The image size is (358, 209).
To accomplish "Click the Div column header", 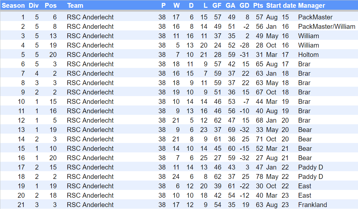I will coord(33,5).
